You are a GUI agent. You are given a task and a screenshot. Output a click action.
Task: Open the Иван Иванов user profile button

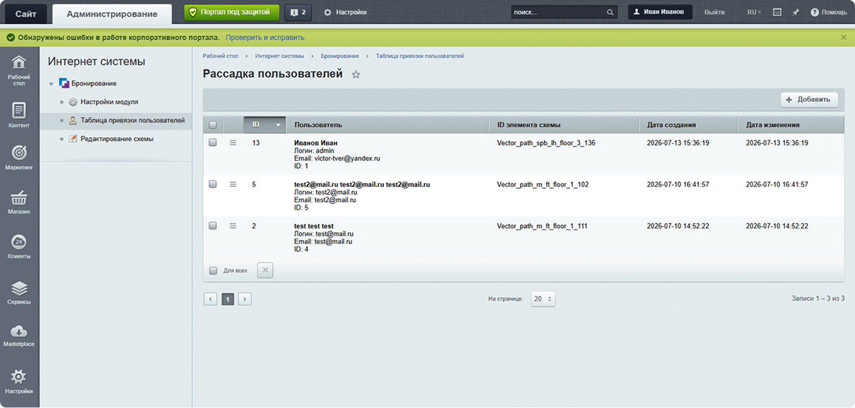(660, 12)
